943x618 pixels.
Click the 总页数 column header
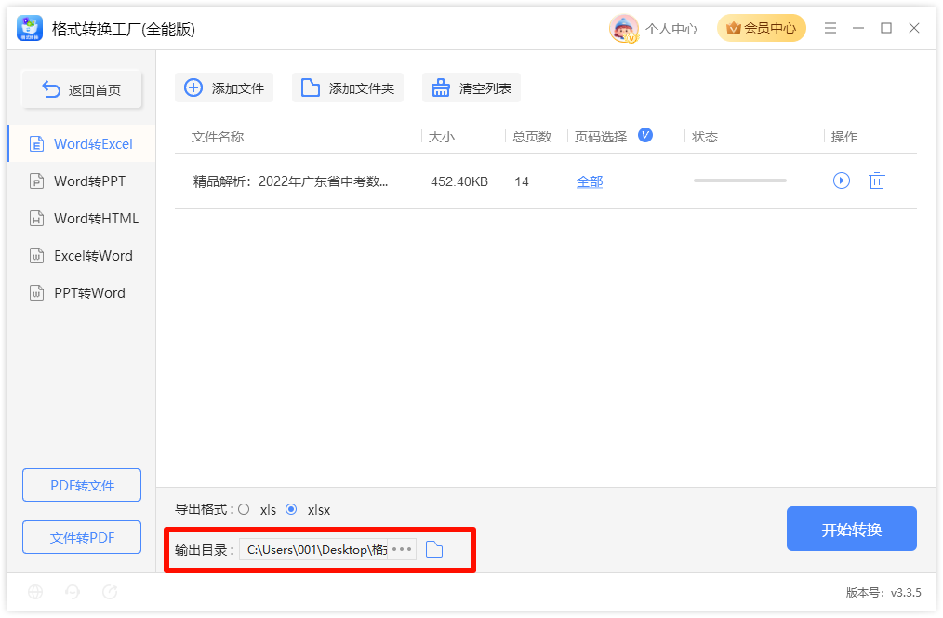tap(532, 137)
